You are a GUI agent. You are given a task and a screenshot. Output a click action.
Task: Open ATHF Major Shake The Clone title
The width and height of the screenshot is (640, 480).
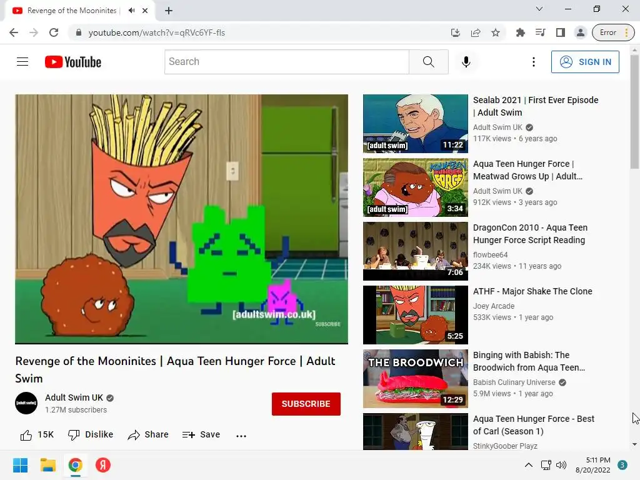pos(532,291)
